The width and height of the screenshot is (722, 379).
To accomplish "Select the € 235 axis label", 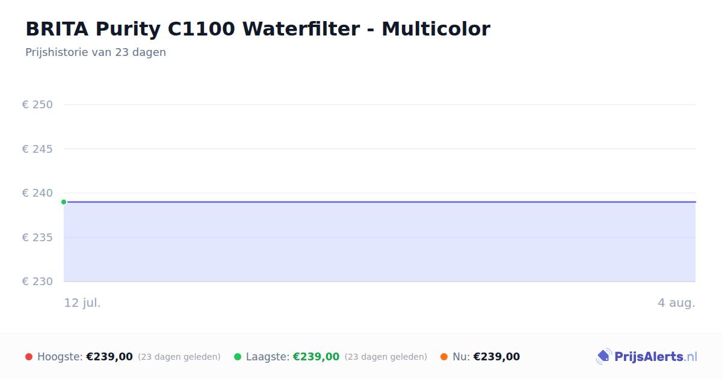I will [37, 238].
